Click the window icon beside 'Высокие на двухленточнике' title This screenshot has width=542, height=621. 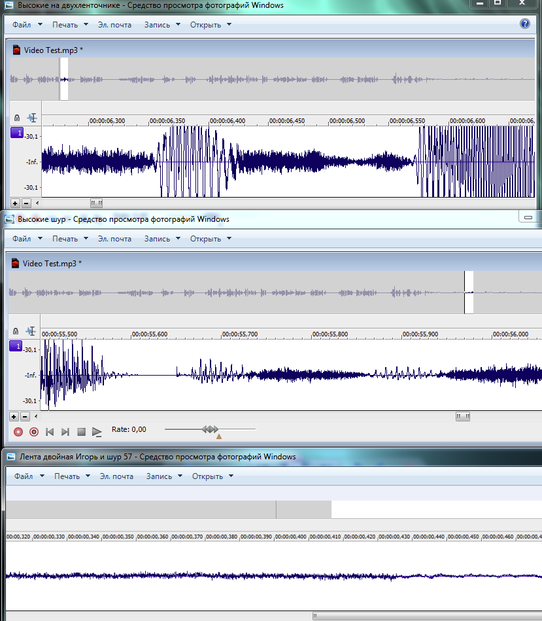pos(9,5)
